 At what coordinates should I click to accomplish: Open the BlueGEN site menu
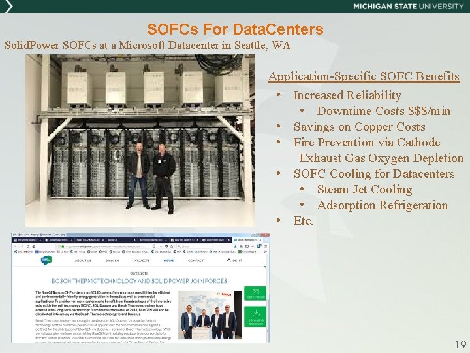(112, 261)
